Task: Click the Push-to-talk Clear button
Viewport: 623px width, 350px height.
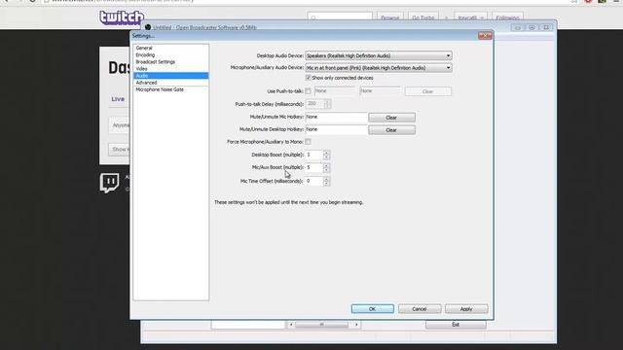Action: click(428, 91)
